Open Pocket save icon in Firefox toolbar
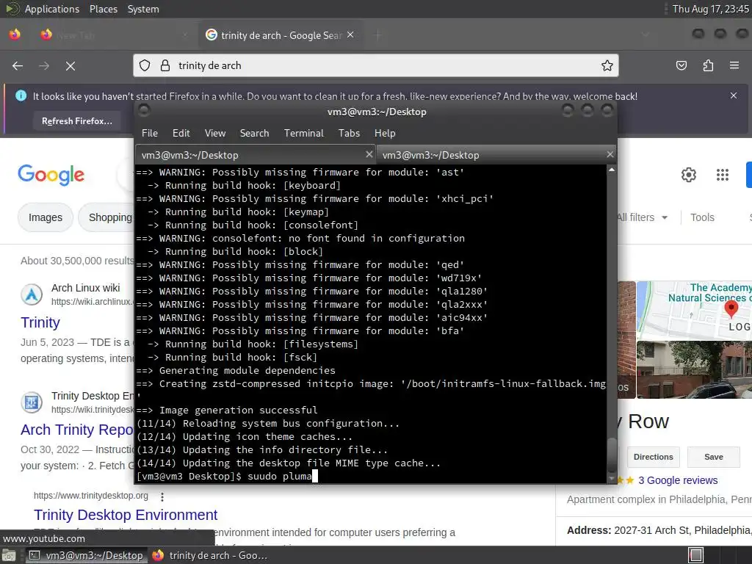The height and width of the screenshot is (564, 752). click(681, 65)
